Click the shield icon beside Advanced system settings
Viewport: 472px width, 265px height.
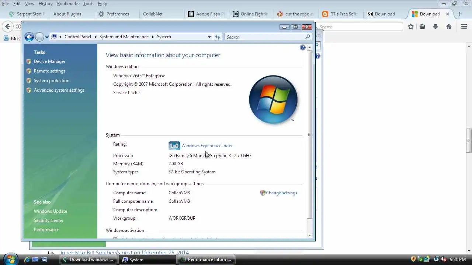click(29, 90)
